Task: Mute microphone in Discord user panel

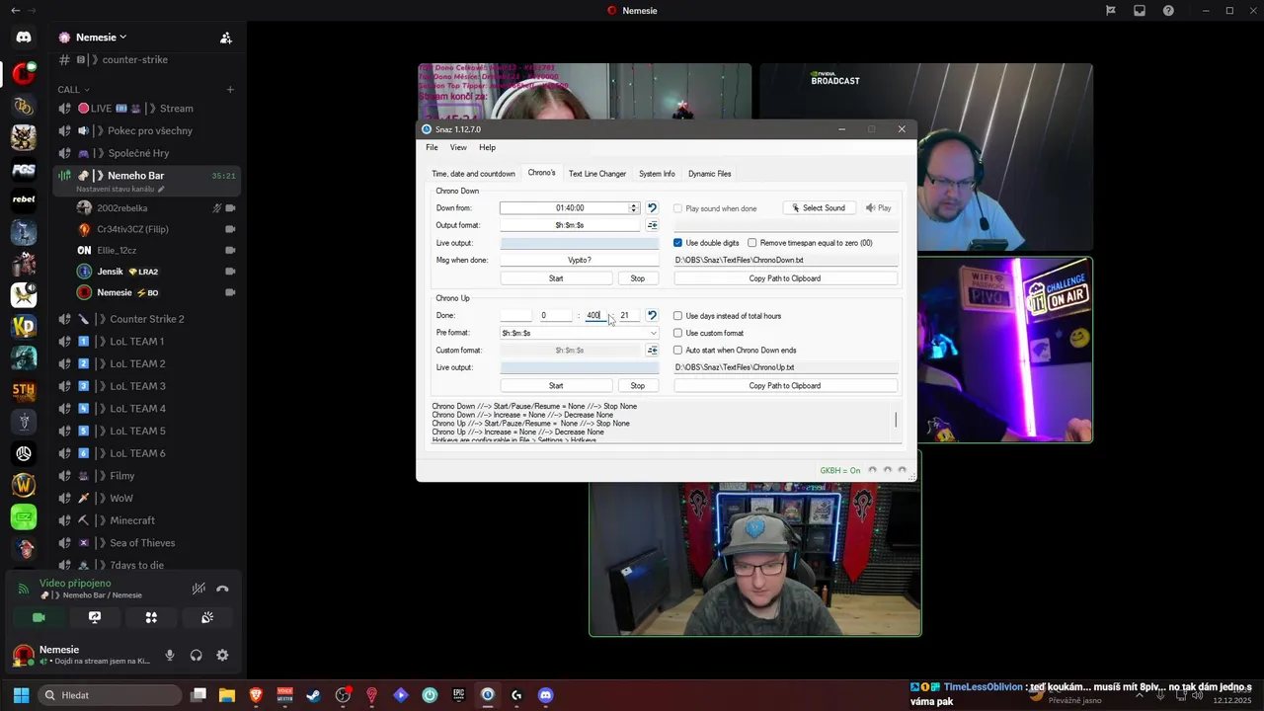Action: 170,655
